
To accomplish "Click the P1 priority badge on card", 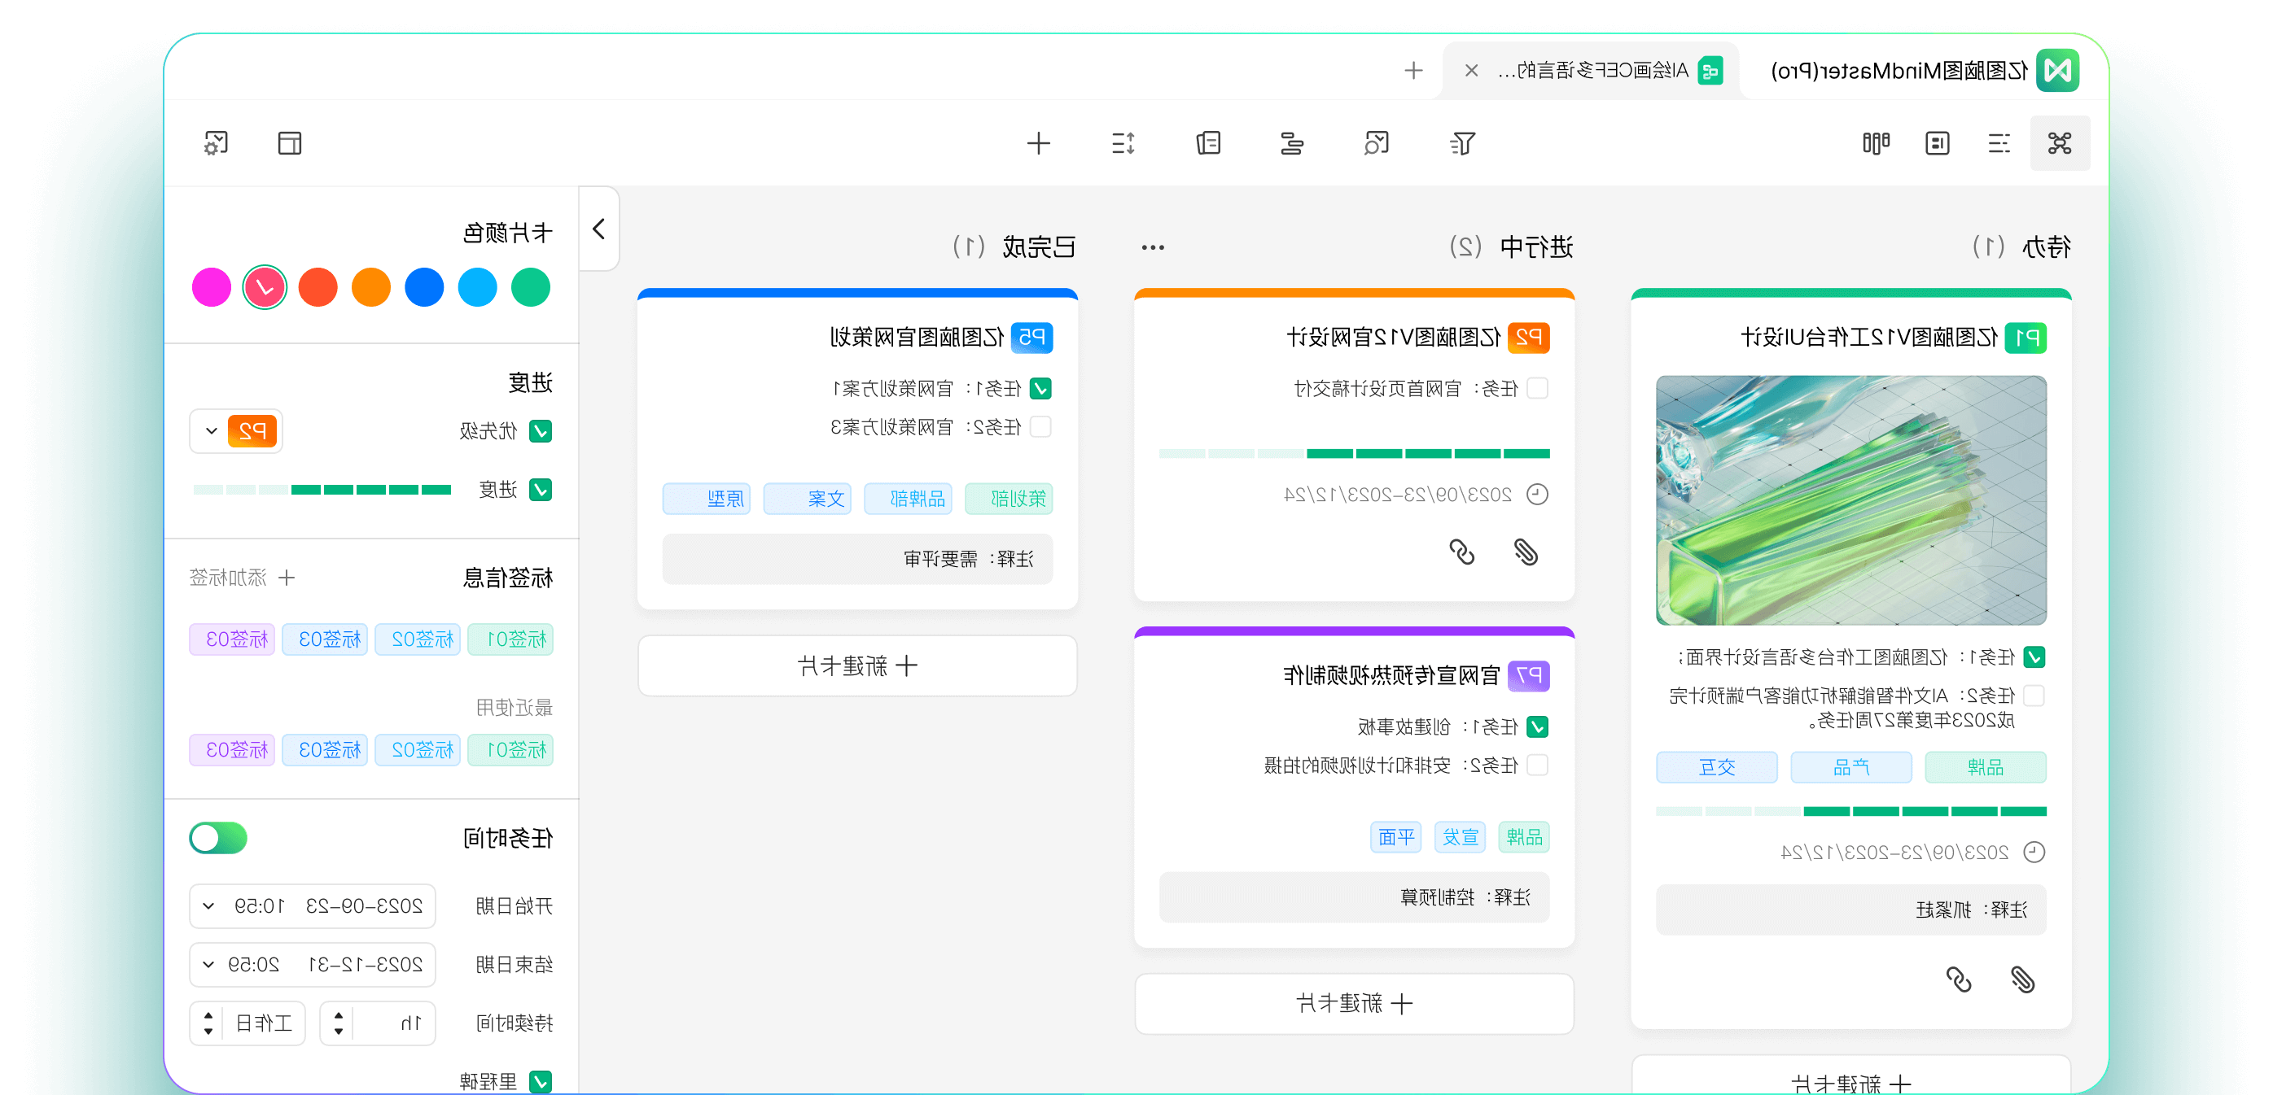I will (x=2025, y=338).
